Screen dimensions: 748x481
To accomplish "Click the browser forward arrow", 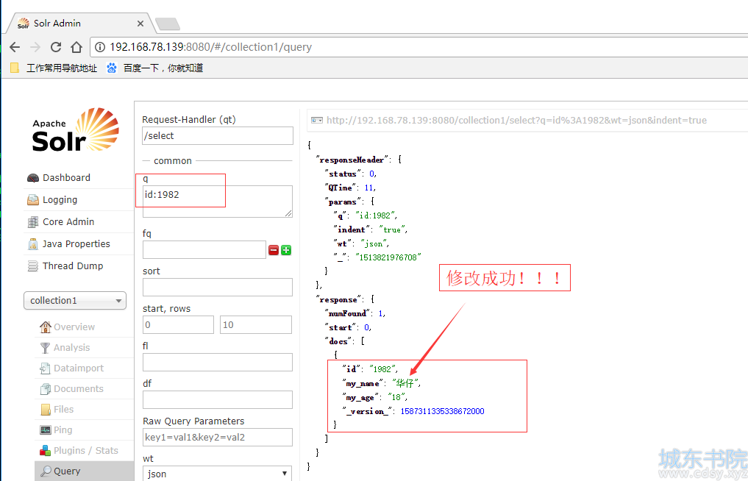I will pos(35,47).
